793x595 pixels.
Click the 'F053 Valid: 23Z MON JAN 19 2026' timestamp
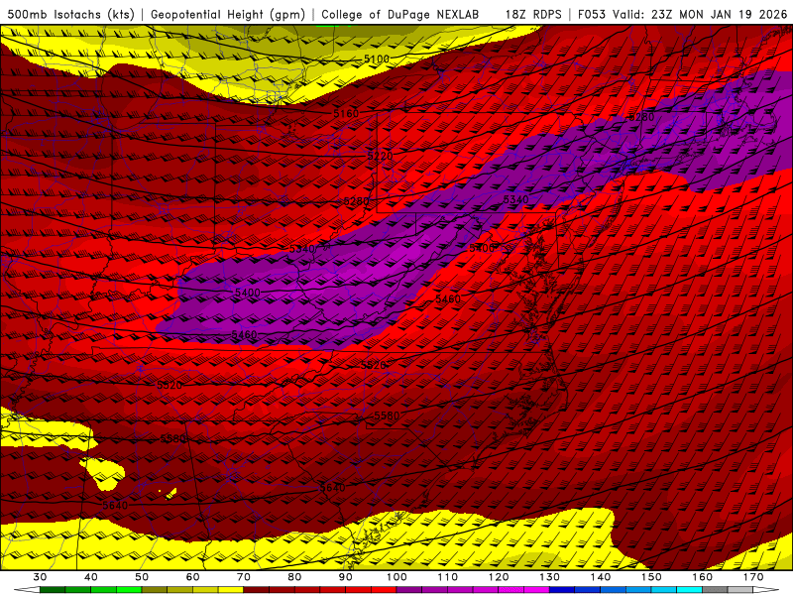[x=681, y=14]
